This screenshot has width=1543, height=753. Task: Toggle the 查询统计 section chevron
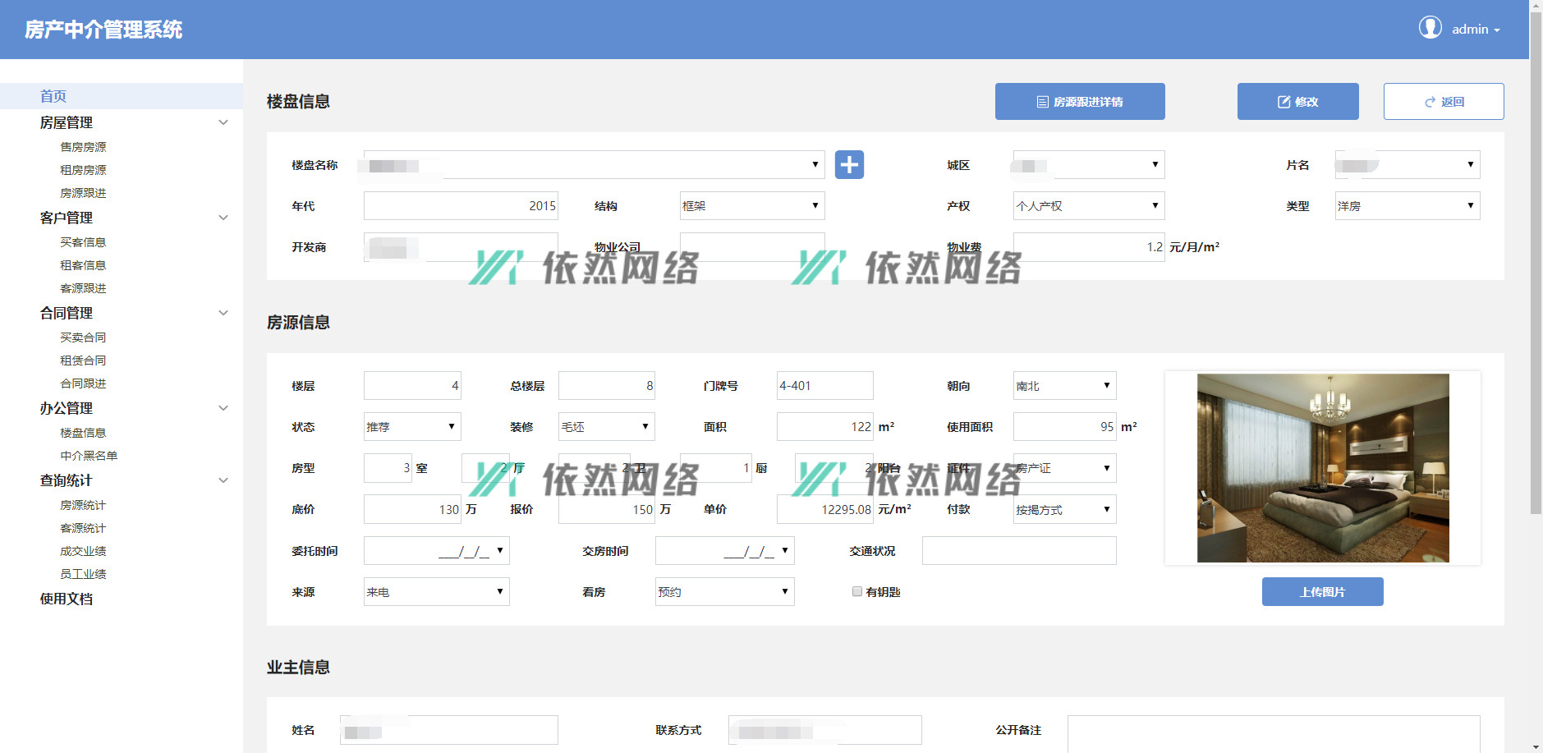point(223,480)
